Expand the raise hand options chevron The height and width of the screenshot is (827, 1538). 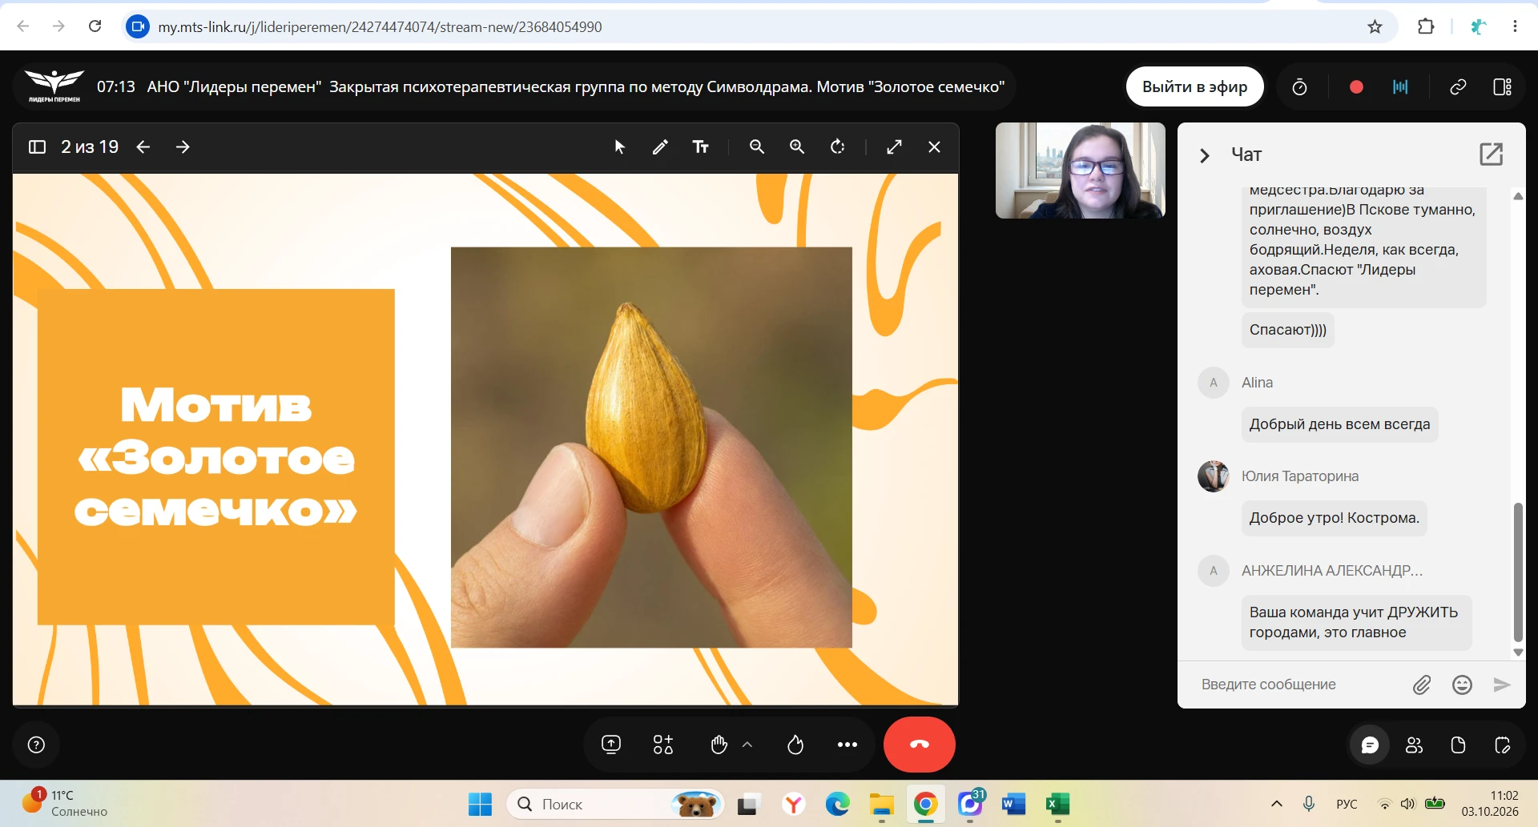coord(747,745)
